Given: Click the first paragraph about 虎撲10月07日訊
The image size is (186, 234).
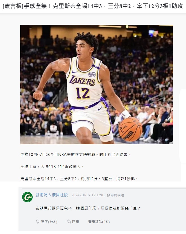Looking at the screenshot, I should click(76, 154).
